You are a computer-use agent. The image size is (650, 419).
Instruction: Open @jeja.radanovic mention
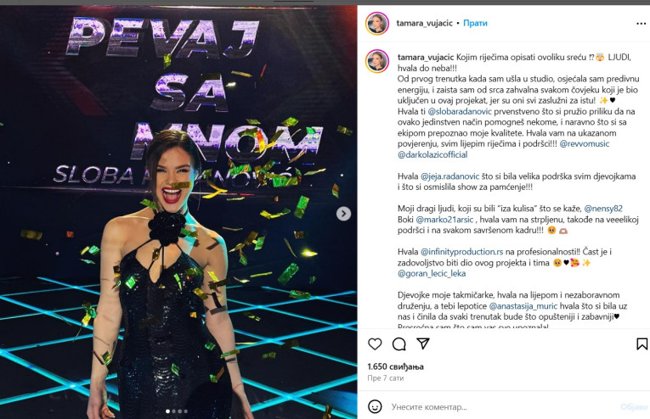449,176
